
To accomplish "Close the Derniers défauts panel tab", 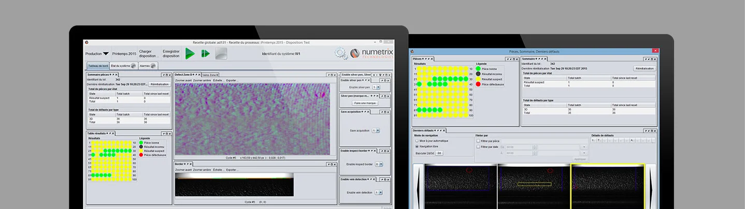I will pyautogui.click(x=445, y=131).
